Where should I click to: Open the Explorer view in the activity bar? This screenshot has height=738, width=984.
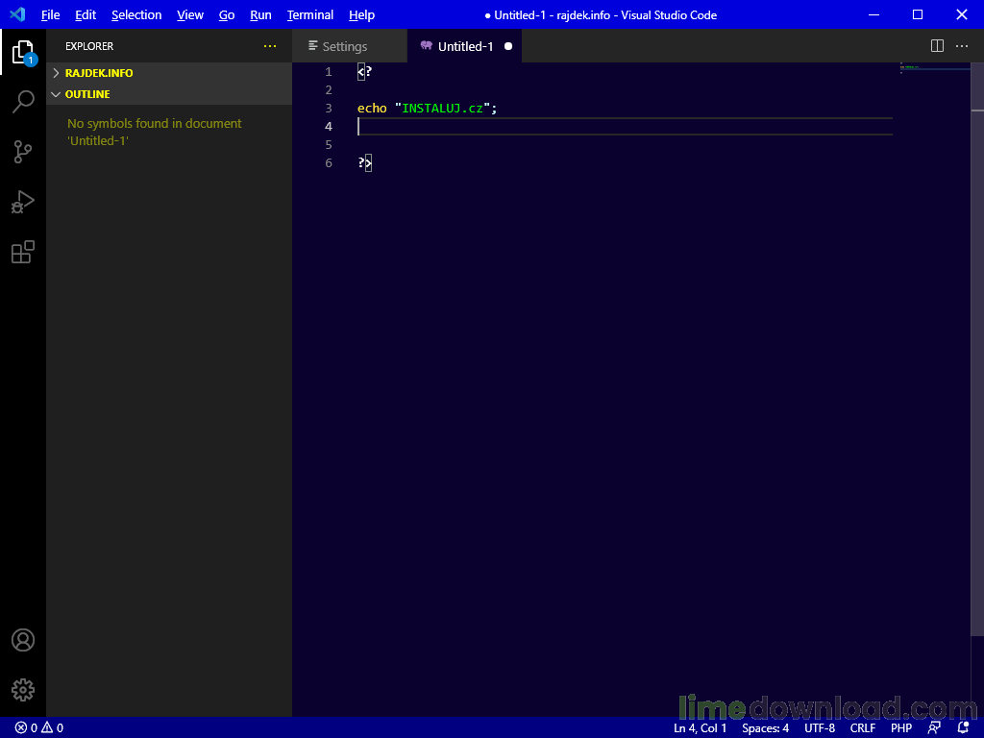[23, 52]
